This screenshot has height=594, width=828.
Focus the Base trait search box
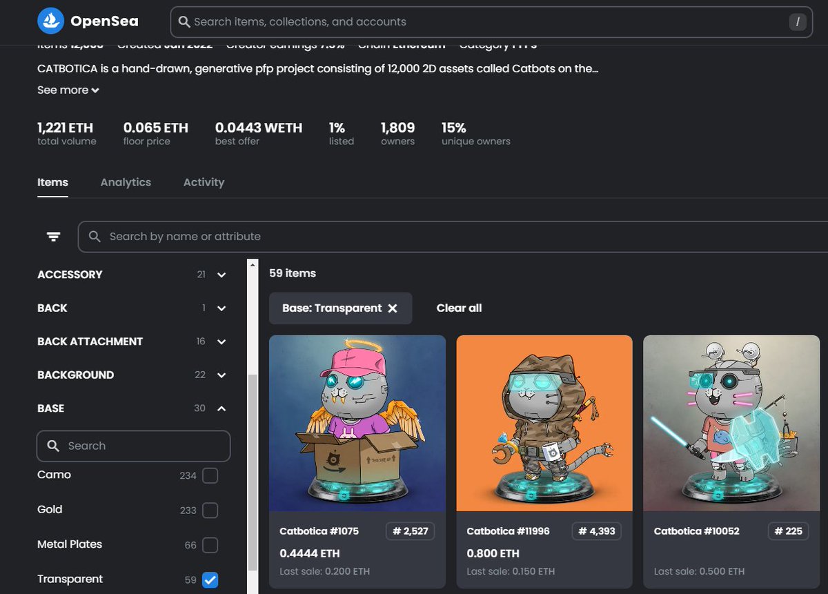133,446
